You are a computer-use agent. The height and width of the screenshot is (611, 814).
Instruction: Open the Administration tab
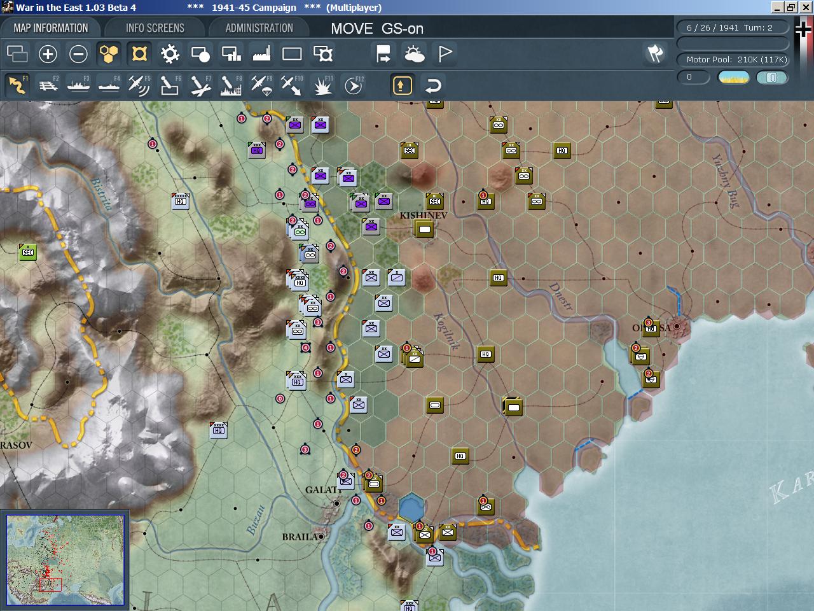(259, 28)
